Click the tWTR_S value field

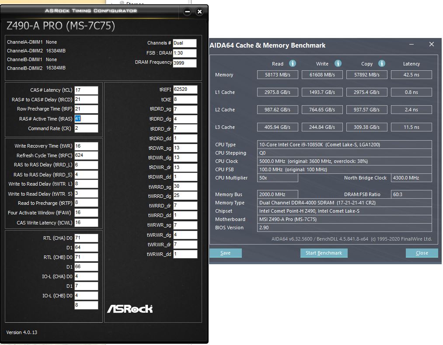pos(86,193)
